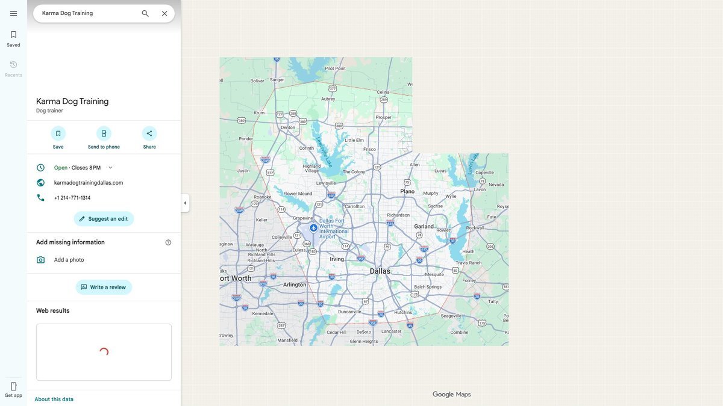Click the Frisco label on map

pyautogui.click(x=369, y=149)
